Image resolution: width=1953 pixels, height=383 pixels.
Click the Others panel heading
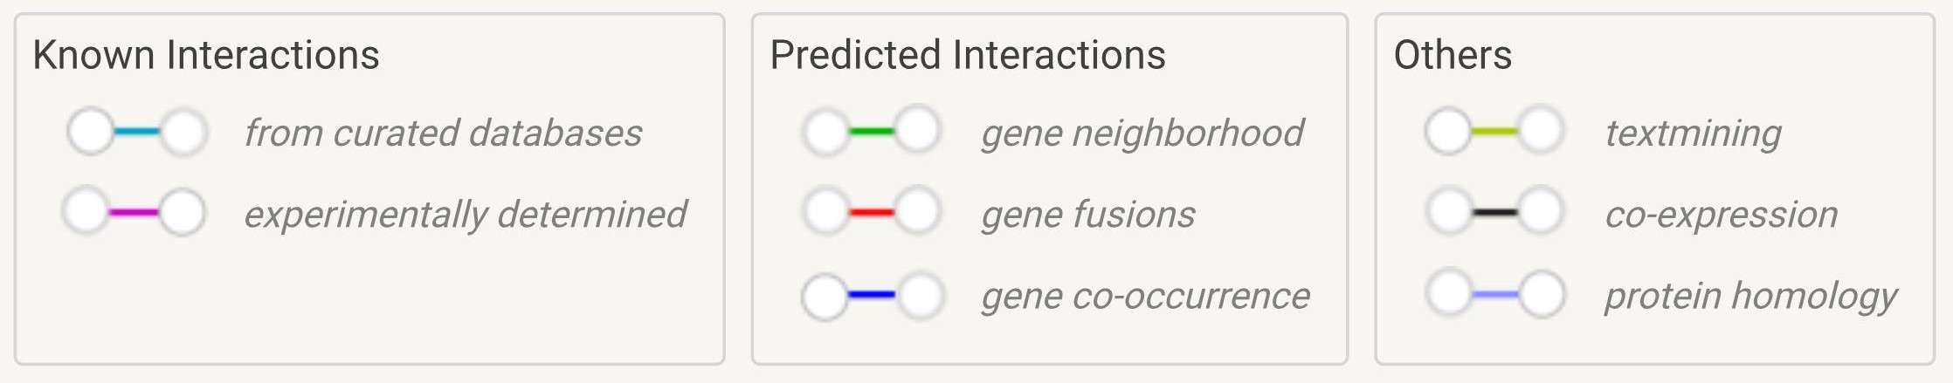pyautogui.click(x=1453, y=55)
